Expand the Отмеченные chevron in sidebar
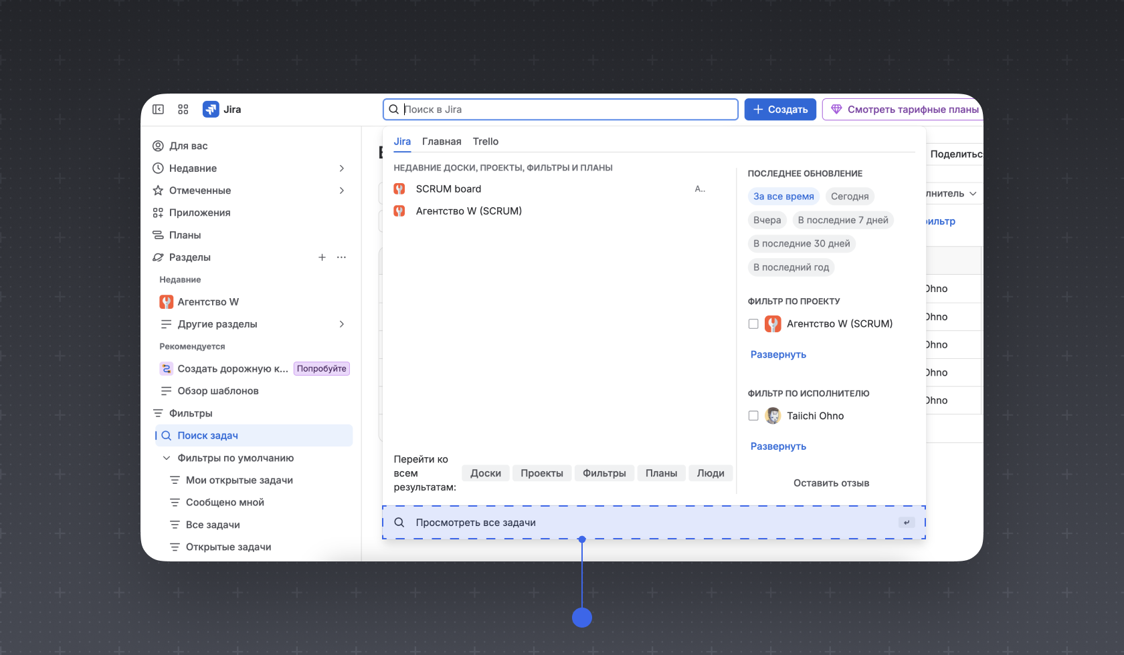The height and width of the screenshot is (655, 1124). tap(342, 190)
